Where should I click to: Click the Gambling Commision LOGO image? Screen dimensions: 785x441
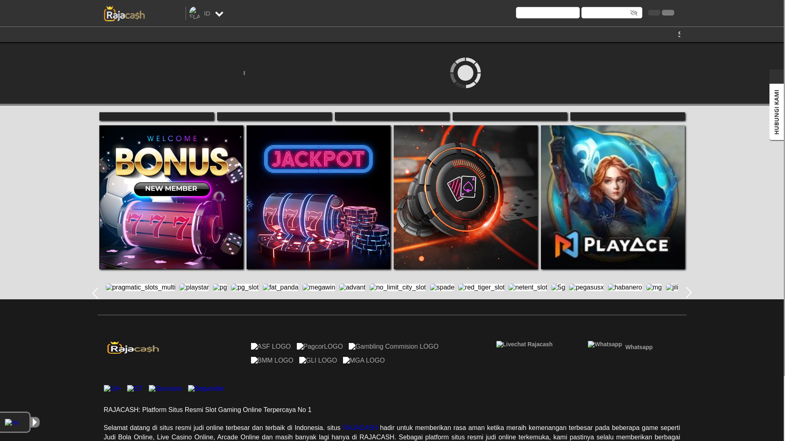pyautogui.click(x=394, y=347)
